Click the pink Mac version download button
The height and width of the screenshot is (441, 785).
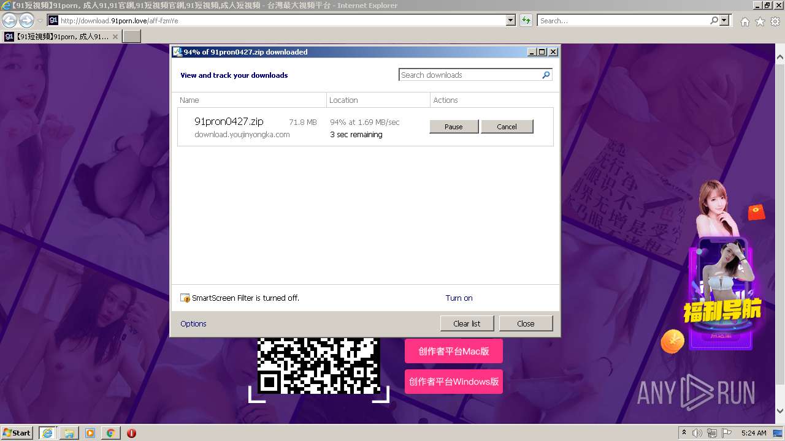click(454, 351)
